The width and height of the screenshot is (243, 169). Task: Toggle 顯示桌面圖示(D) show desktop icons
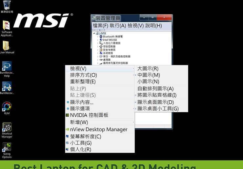(x=155, y=102)
